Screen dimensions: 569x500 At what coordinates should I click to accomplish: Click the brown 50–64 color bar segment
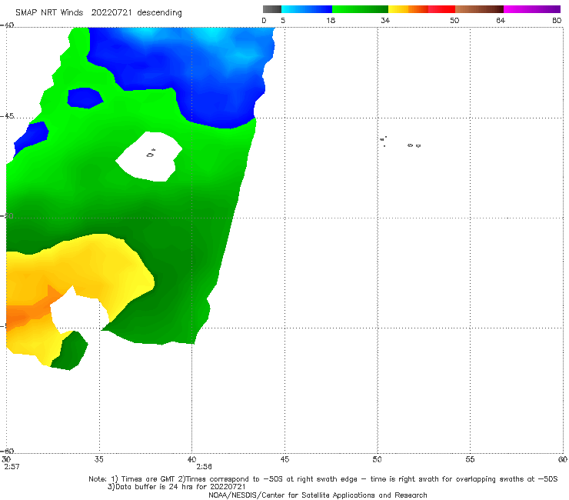pos(479,9)
